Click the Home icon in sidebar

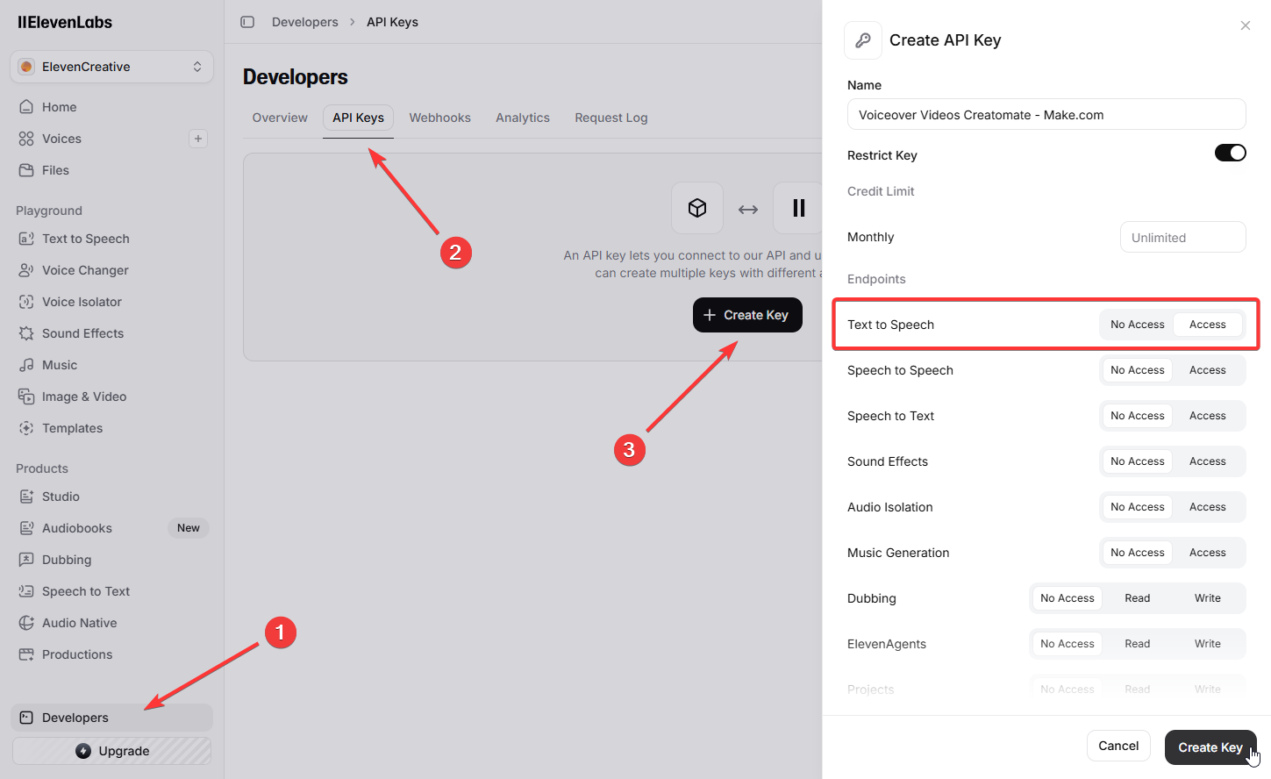[26, 107]
